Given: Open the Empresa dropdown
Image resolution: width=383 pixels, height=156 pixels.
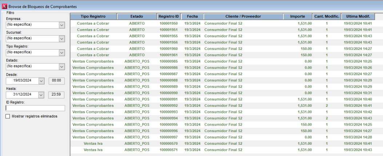Looking at the screenshot, I should pyautogui.click(x=61, y=25).
